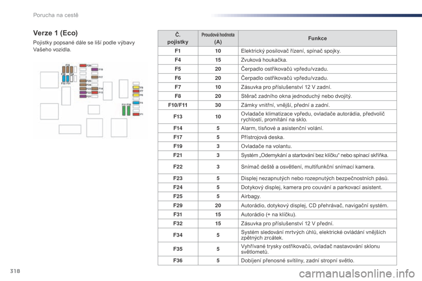422x281 pixels.
Task: Click 'Zvuková houkačka.' function text
Action: pyautogui.click(x=264, y=60)
